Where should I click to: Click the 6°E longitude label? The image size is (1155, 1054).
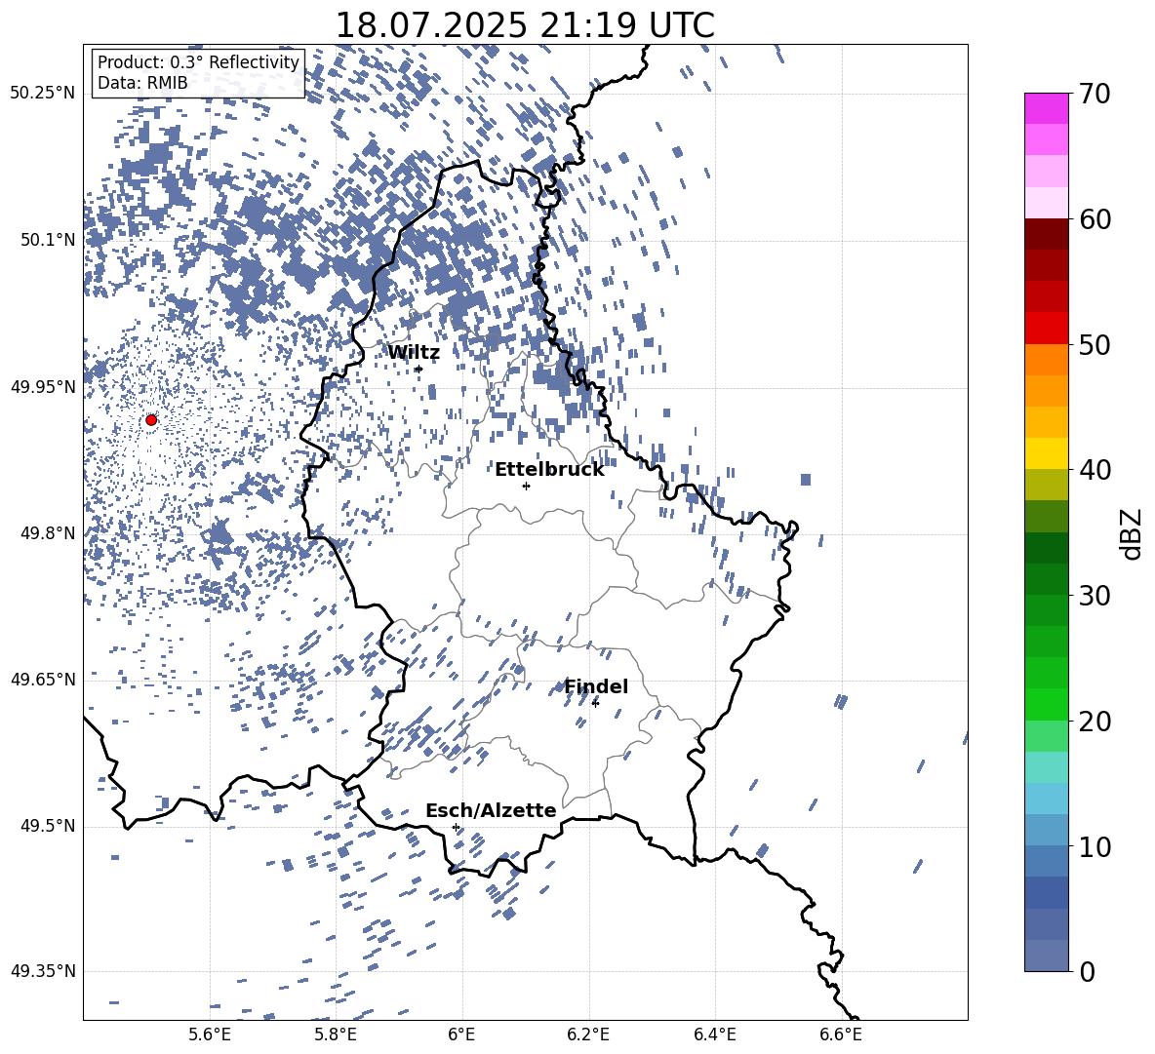tap(461, 1034)
